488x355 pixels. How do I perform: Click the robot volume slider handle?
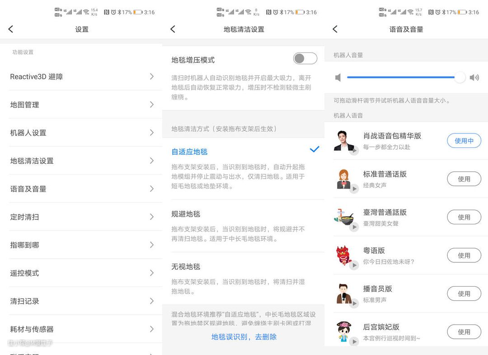pyautogui.click(x=460, y=77)
